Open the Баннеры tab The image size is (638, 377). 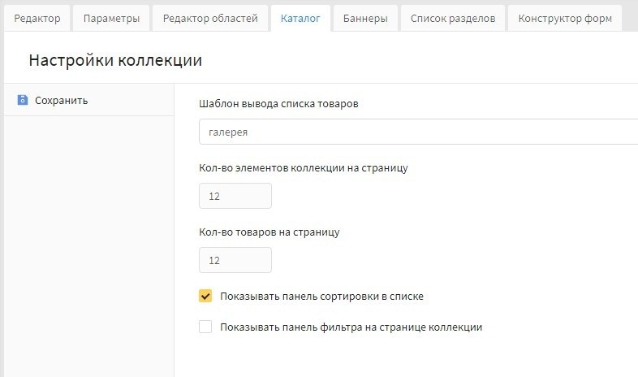365,18
